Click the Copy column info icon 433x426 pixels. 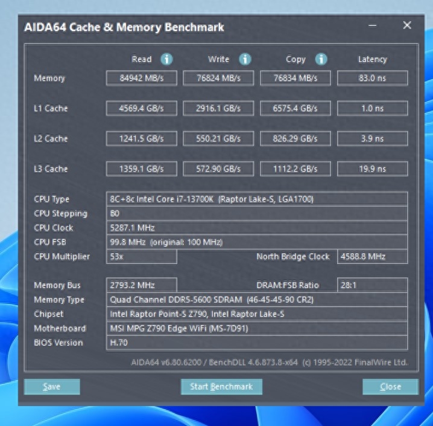(x=321, y=59)
